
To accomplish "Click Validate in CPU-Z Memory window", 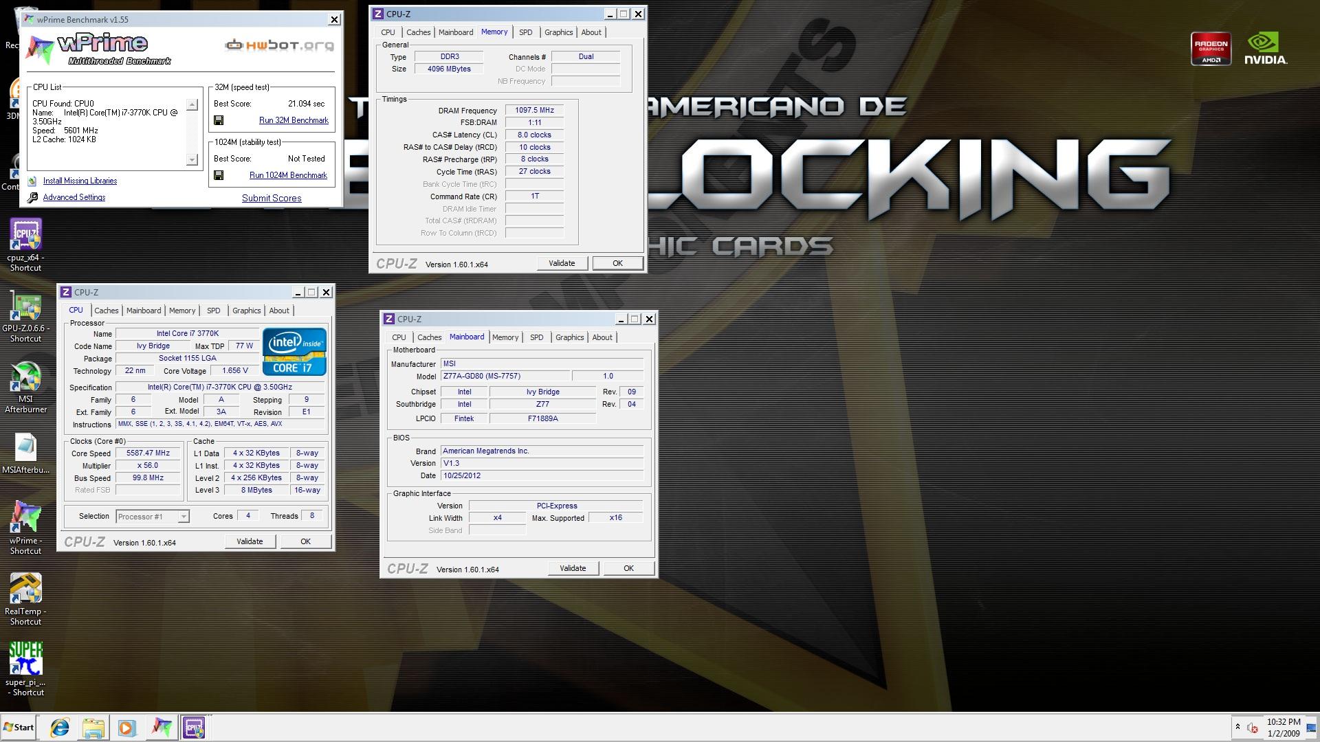I will click(562, 263).
